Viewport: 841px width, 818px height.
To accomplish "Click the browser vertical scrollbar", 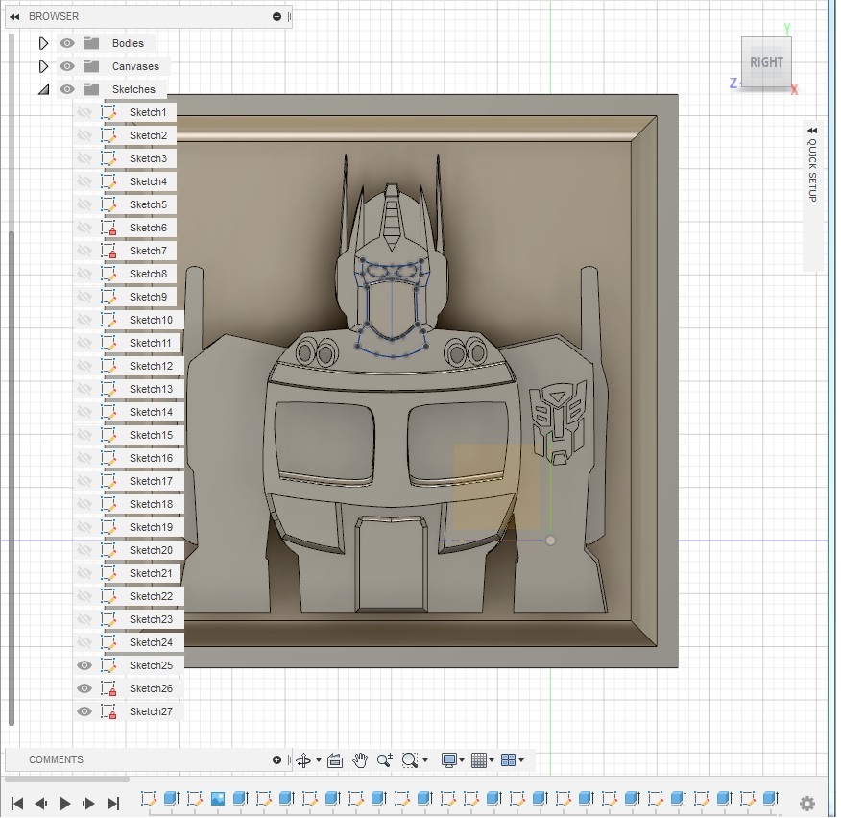I will pos(12,477).
